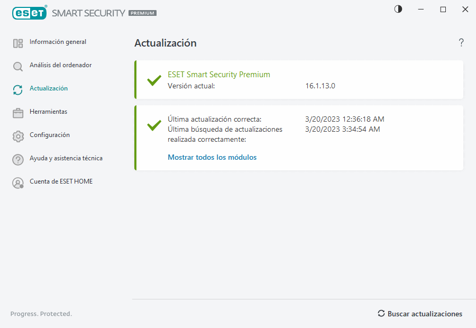
Task: Click the Herramientas toolbox icon
Action: click(x=18, y=113)
